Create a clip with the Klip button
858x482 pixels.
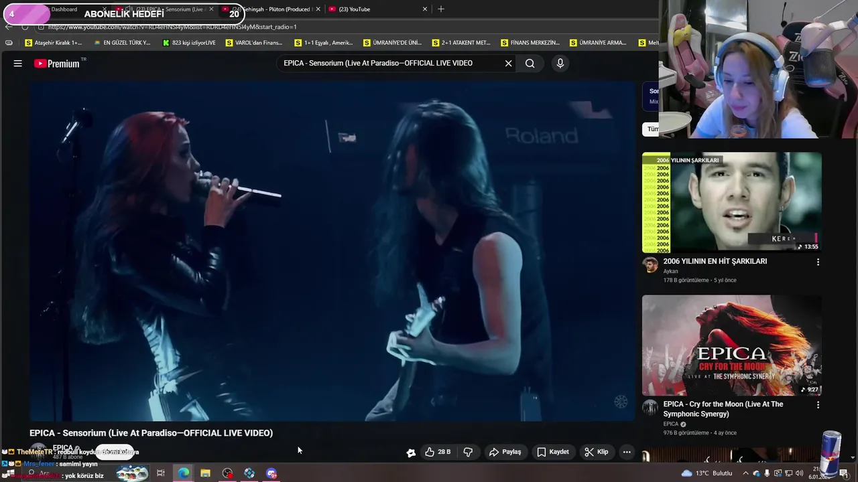pyautogui.click(x=596, y=452)
